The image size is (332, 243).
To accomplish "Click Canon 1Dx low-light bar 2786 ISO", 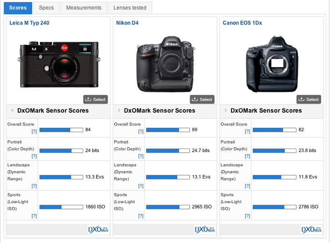I will 274,207.
